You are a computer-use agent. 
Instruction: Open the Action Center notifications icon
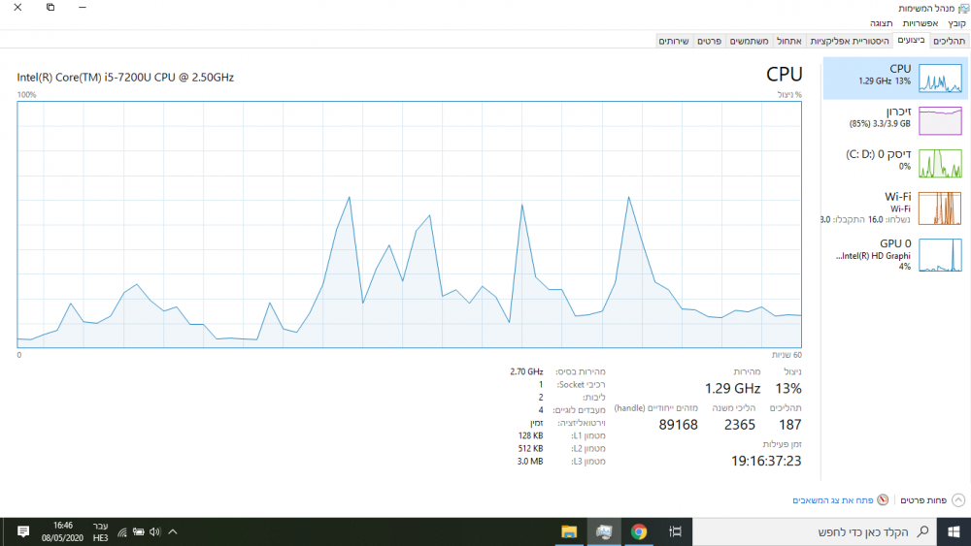tap(23, 531)
